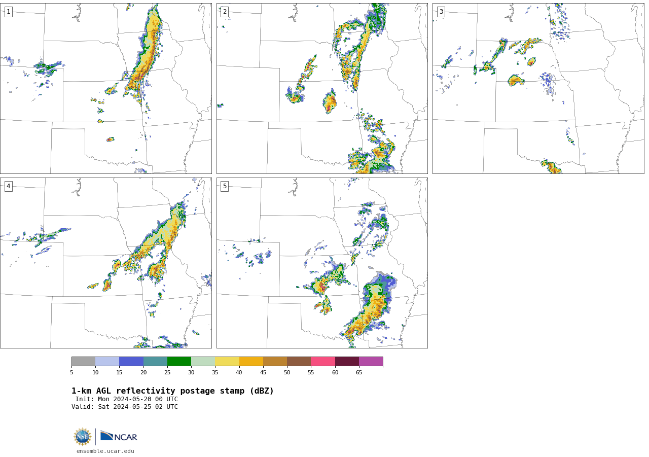Click the light blue 10-15 dBZ swatch

(x=107, y=362)
